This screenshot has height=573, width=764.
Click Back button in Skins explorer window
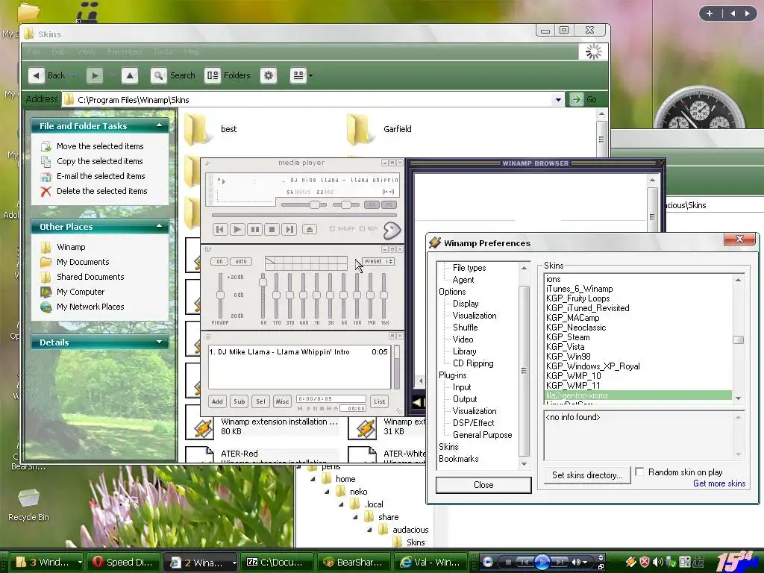pos(47,75)
